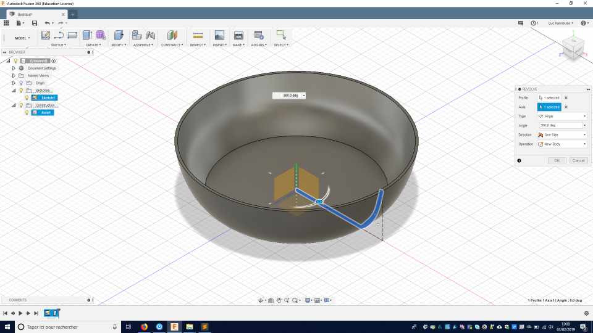This screenshot has height=333, width=593.
Task: Open the MODIFY menu
Action: point(119,45)
